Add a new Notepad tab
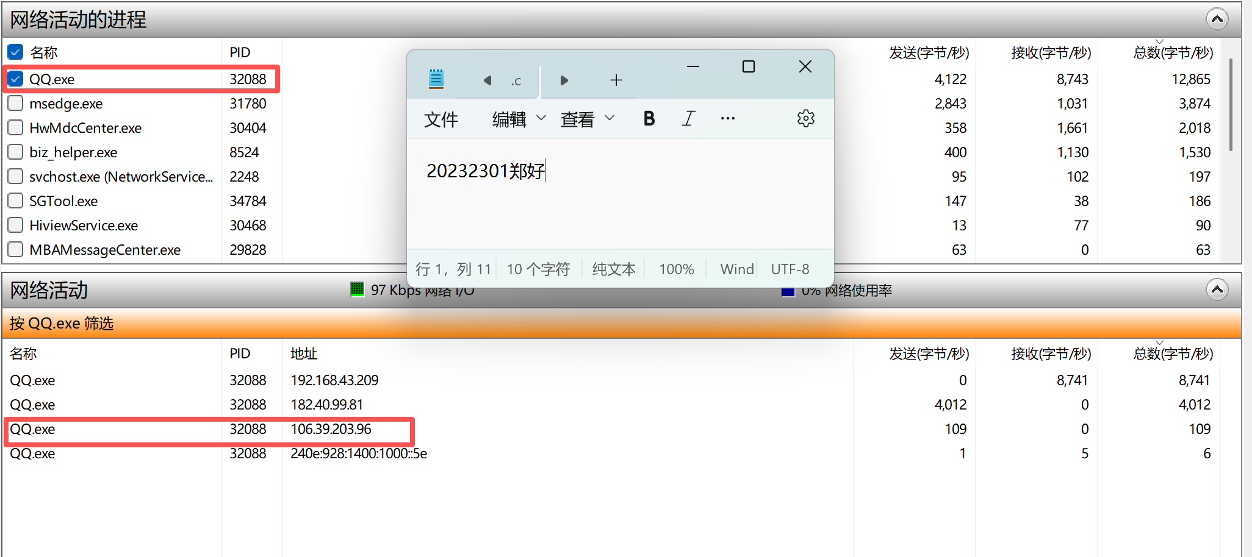Viewport: 1252px width, 557px height. (616, 80)
